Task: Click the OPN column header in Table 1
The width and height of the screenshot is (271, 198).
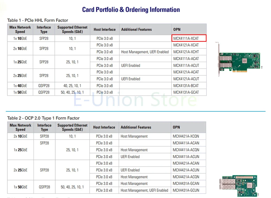Action: pyautogui.click(x=177, y=29)
